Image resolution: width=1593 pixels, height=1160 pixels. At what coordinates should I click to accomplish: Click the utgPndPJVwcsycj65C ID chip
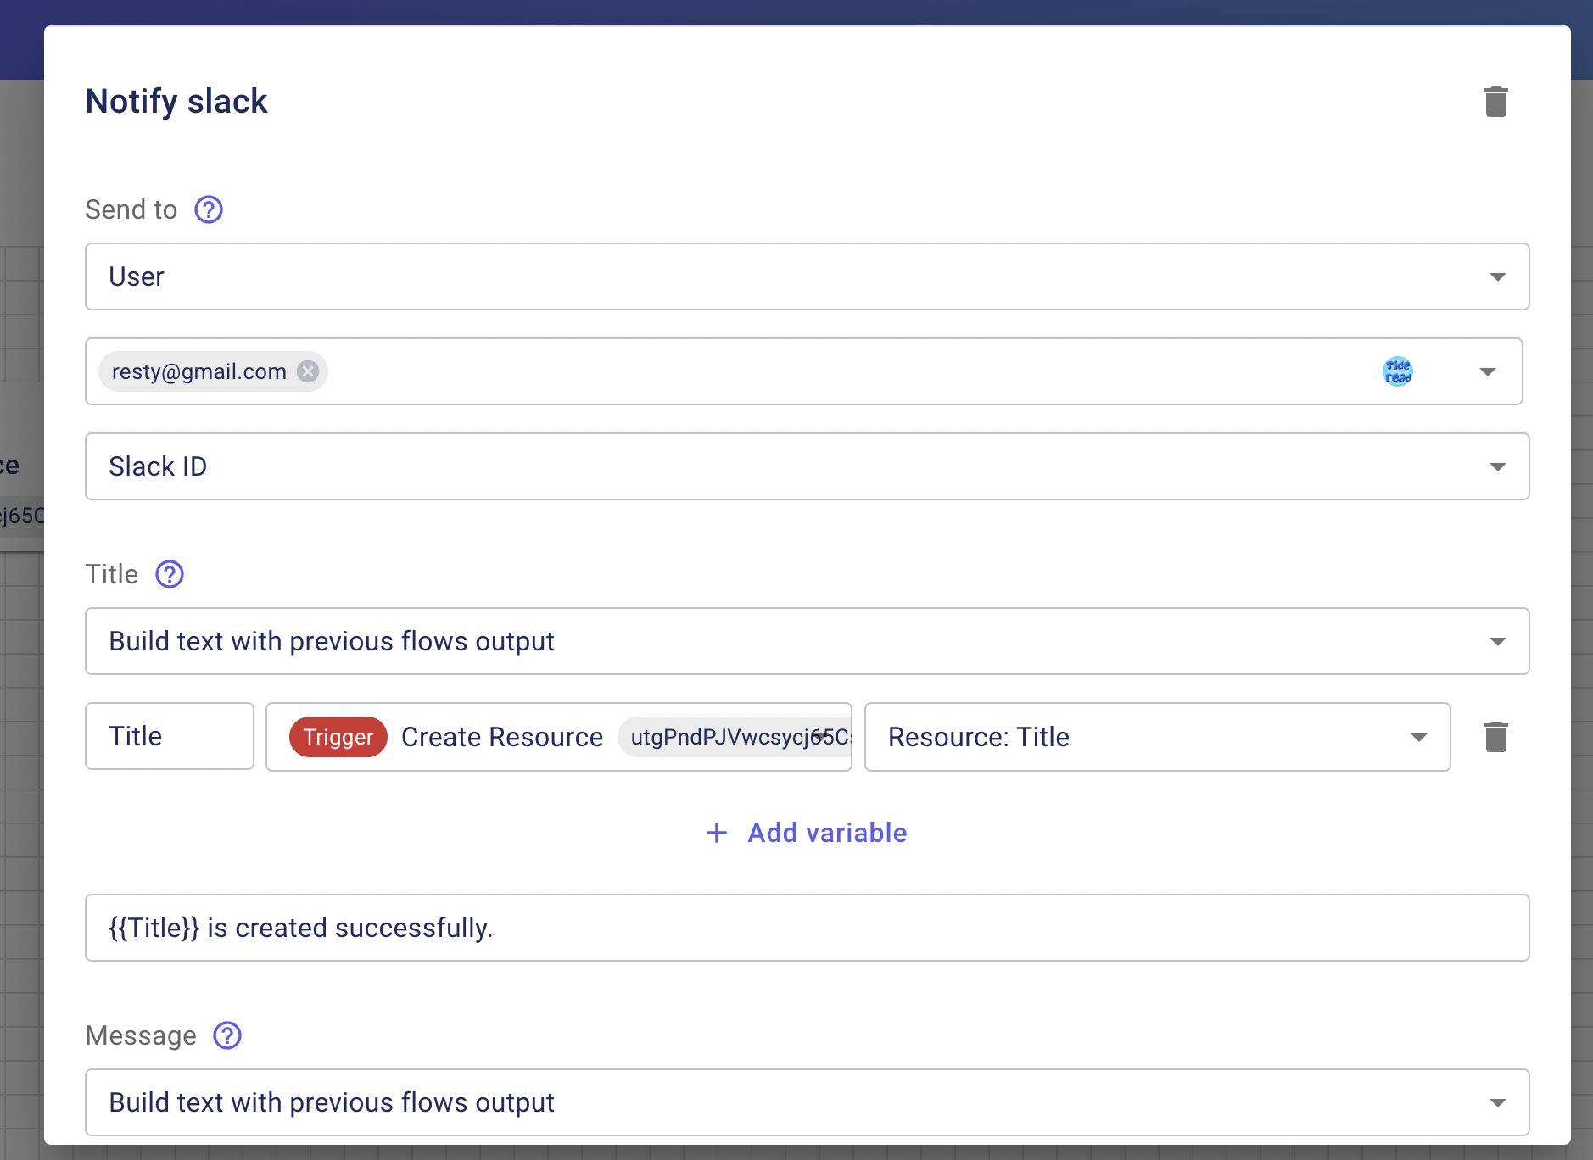click(736, 737)
